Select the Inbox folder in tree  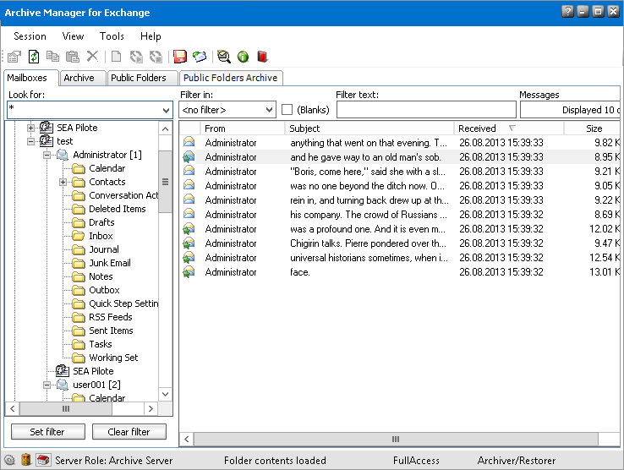101,236
